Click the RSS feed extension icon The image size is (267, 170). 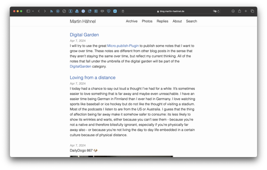(51, 11)
